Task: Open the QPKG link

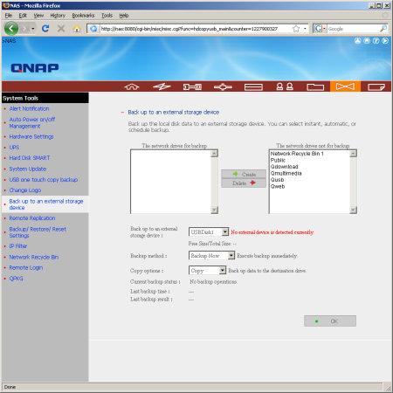Action: (x=16, y=279)
